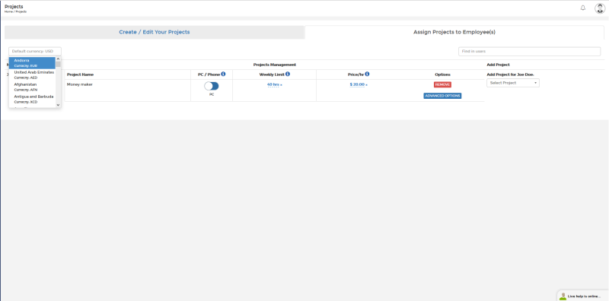Click the PC / Phone info icon
The width and height of the screenshot is (609, 301).
223,74
